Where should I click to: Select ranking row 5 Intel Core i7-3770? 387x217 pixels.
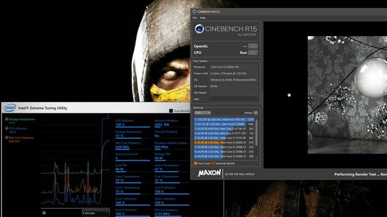point(224,138)
